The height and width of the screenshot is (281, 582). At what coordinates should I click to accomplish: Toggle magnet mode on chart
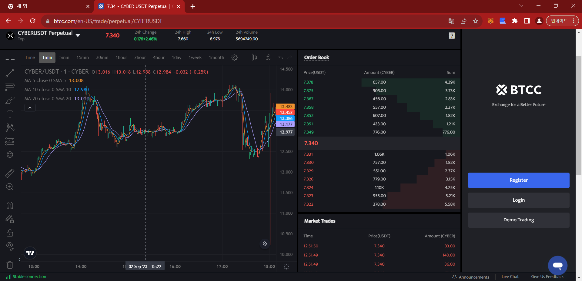[10, 205]
